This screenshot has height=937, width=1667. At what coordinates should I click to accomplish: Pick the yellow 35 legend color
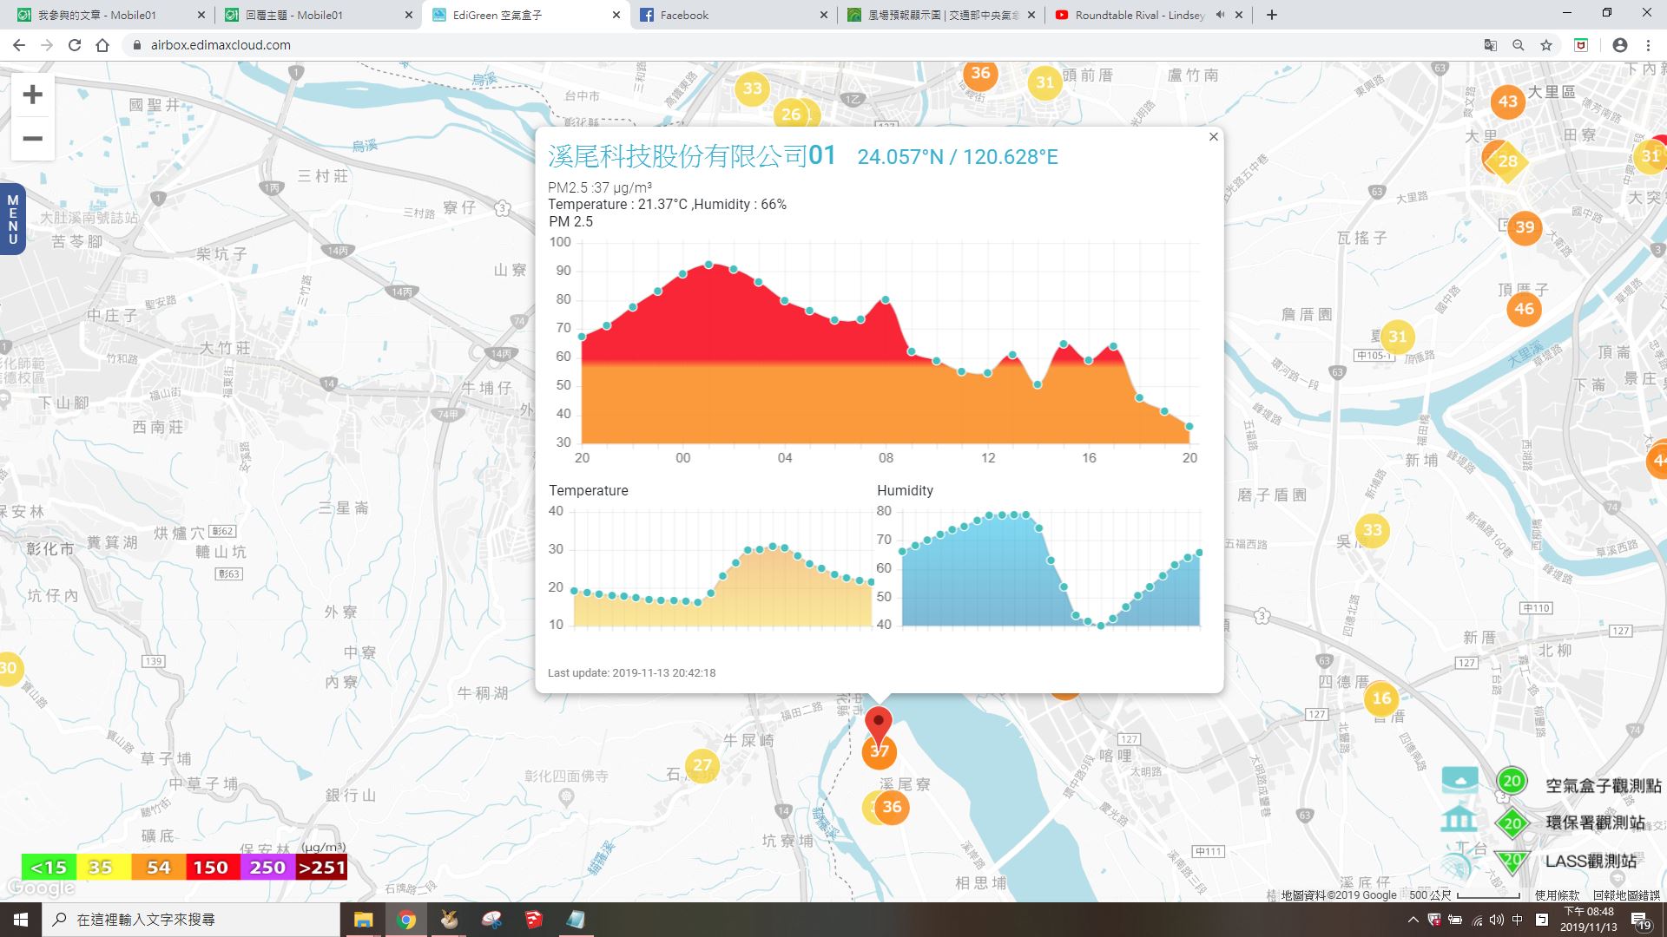tap(103, 867)
